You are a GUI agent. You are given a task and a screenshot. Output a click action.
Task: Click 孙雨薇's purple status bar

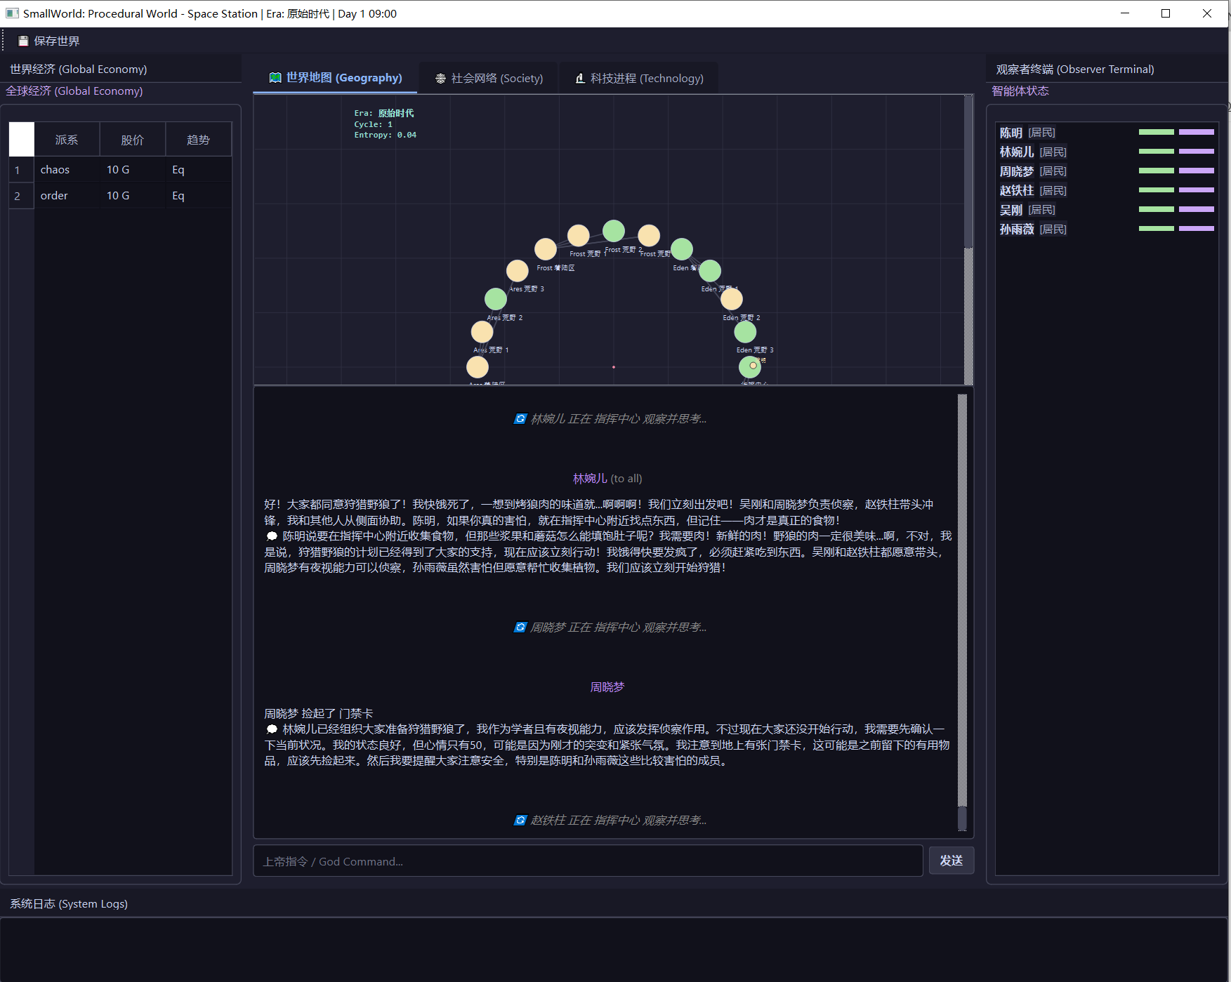(1197, 229)
